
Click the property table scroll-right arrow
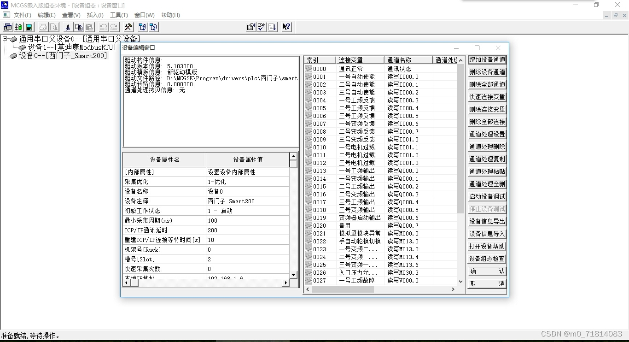click(286, 283)
